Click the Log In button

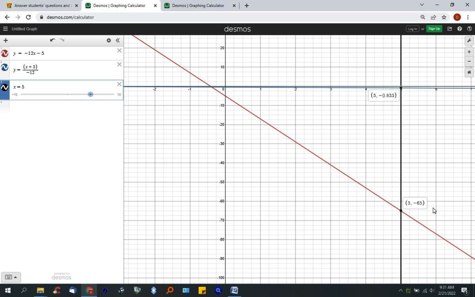pos(412,29)
